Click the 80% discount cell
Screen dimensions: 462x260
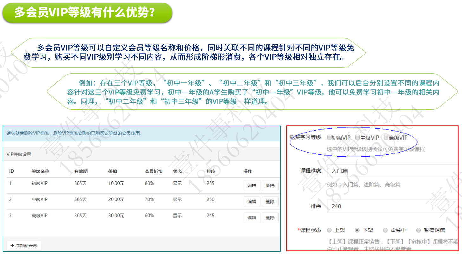pyautogui.click(x=149, y=183)
